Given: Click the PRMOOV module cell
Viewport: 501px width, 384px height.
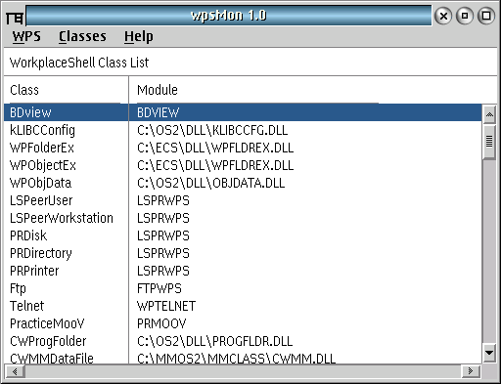Looking at the screenshot, I should point(161,323).
